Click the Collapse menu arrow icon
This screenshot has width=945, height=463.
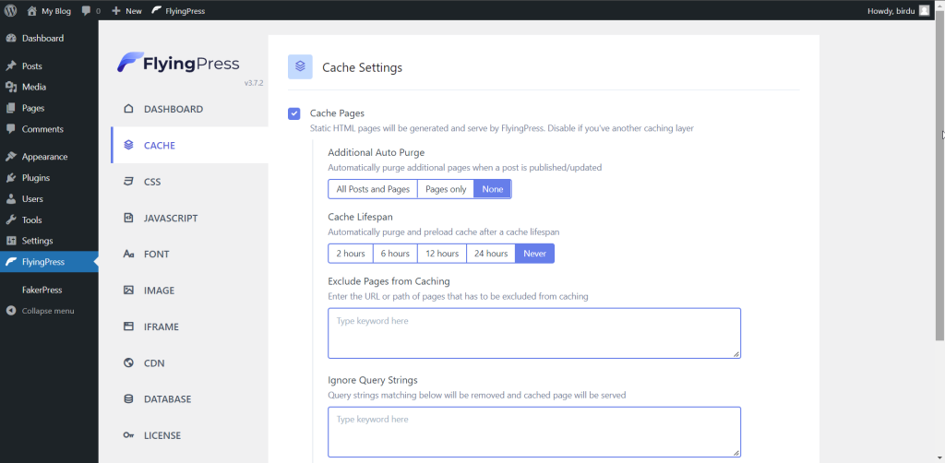coord(11,311)
